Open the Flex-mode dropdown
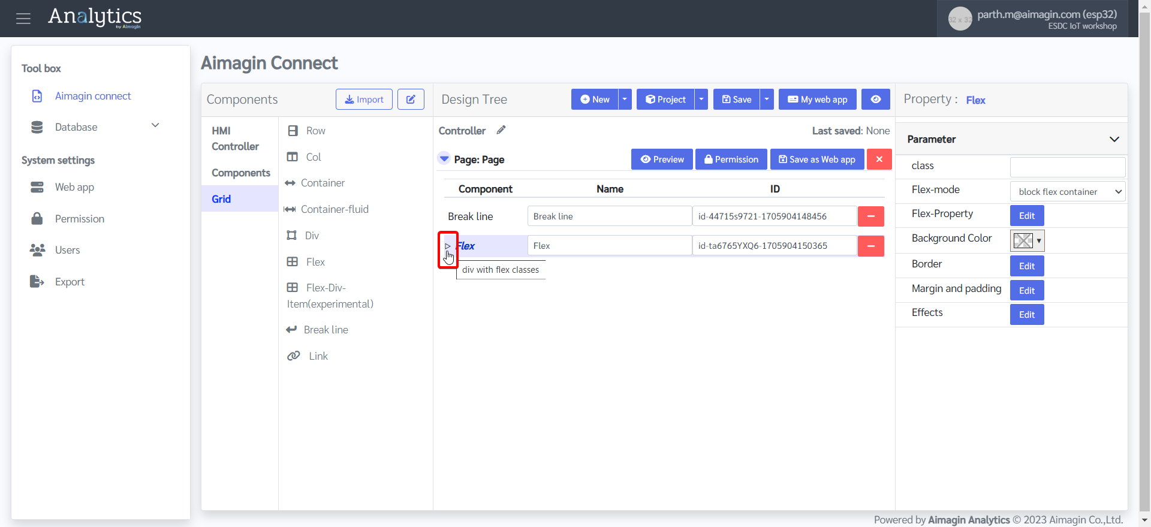 click(1068, 191)
